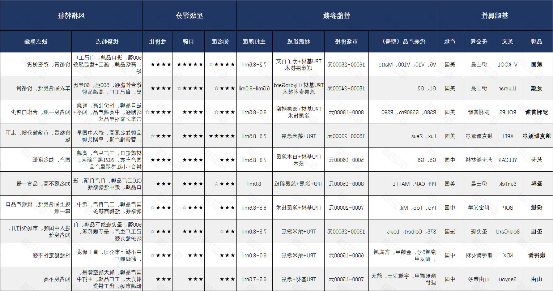Viewport: 553px width, 291px height.
Task: Select the 产地 column header
Action: click(450, 42)
